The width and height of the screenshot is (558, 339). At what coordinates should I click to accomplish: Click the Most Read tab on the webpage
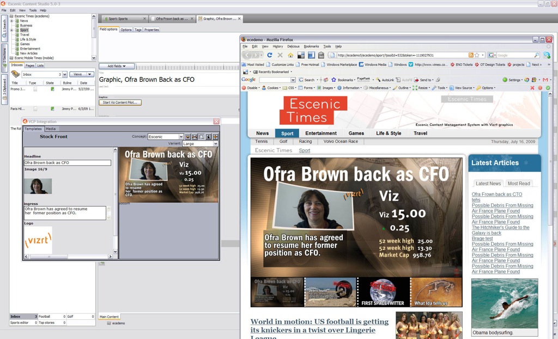[x=519, y=183]
